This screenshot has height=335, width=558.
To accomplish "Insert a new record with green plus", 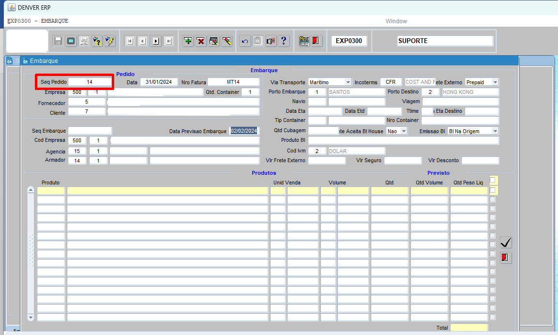I will (188, 41).
